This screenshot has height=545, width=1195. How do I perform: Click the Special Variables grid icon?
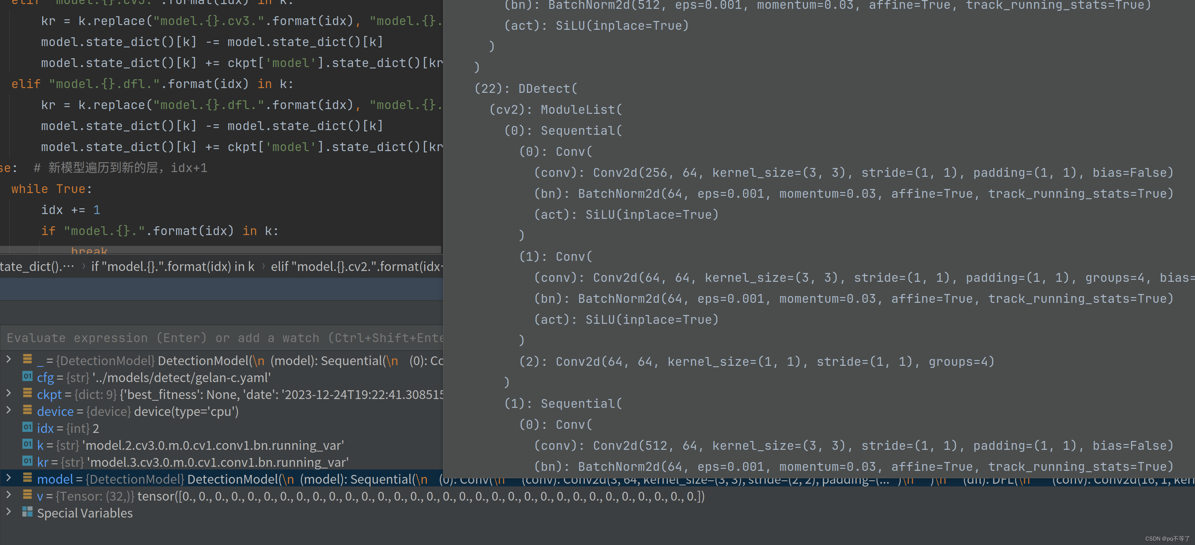[27, 511]
